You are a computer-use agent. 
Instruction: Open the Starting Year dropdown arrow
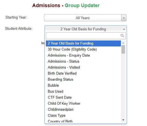(124, 18)
